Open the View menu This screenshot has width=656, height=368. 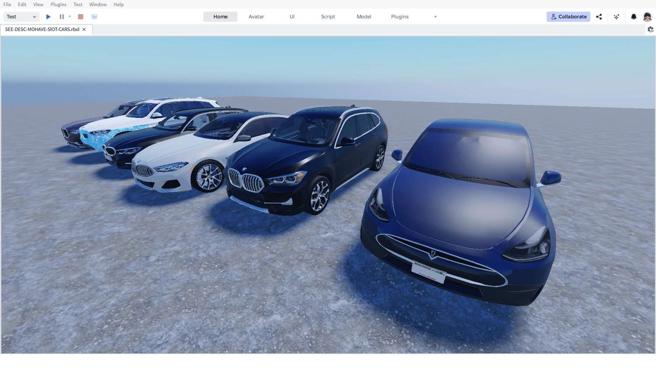click(38, 4)
